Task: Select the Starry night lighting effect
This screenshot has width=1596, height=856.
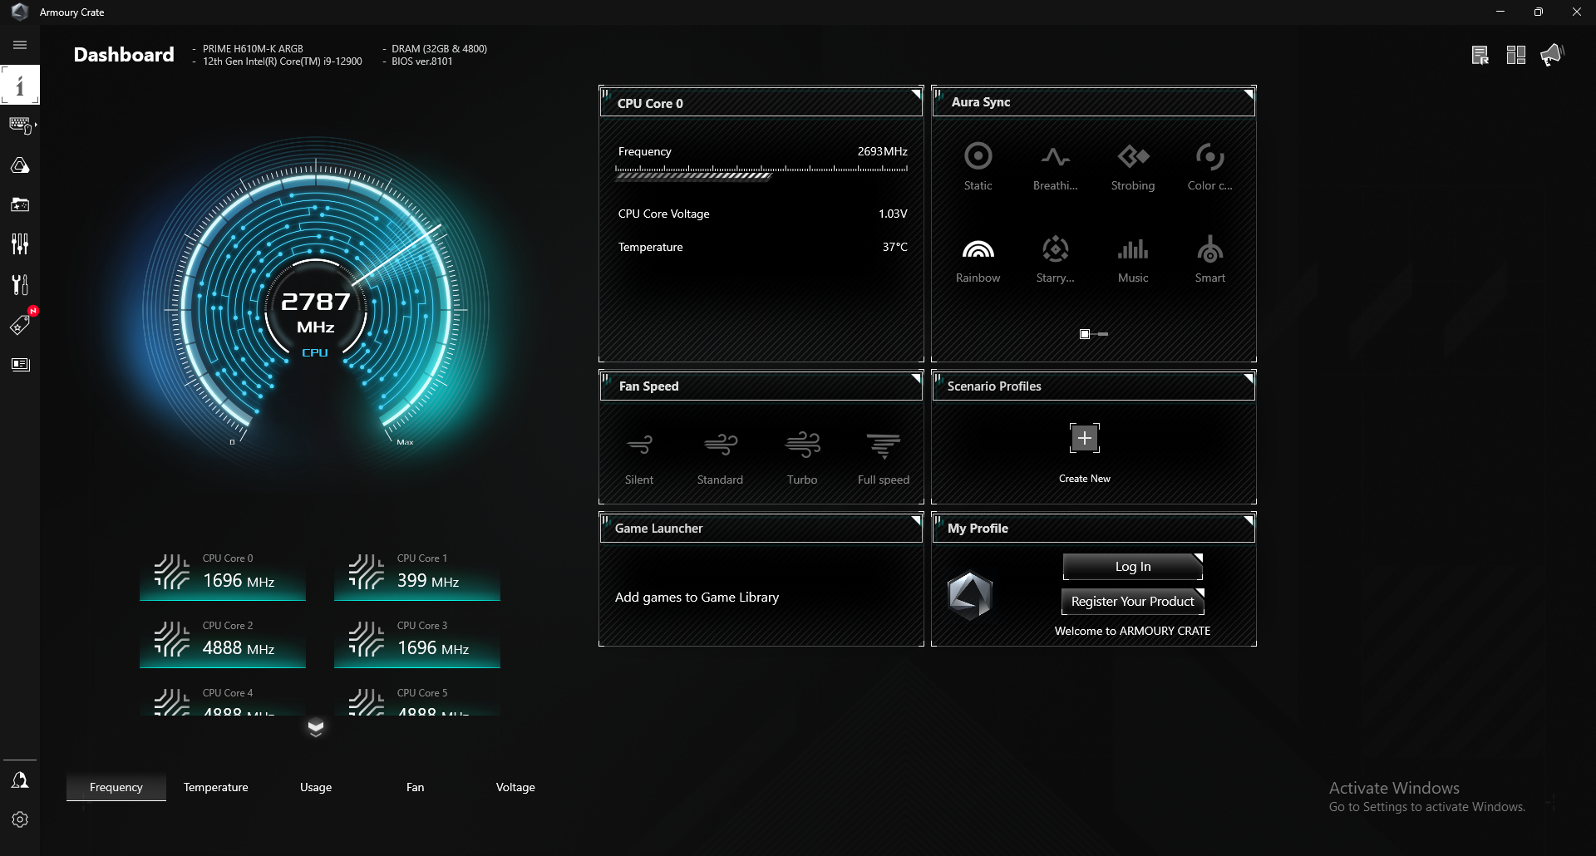Action: tap(1055, 259)
